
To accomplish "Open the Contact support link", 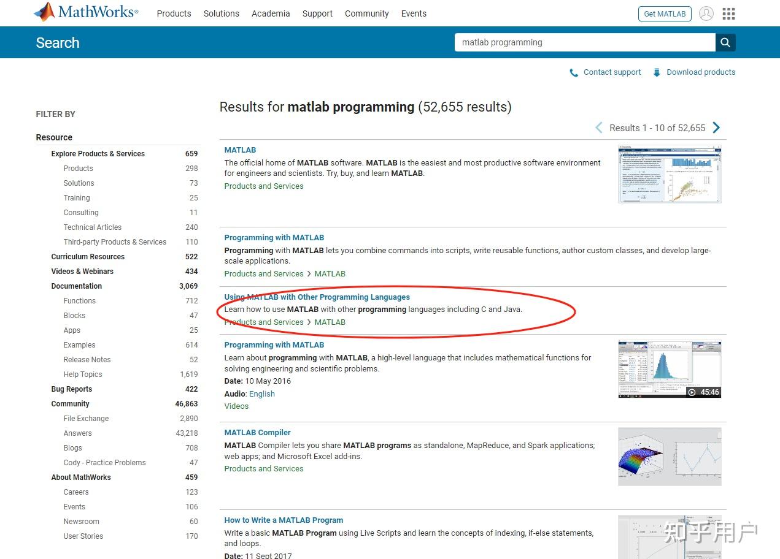I will pyautogui.click(x=612, y=72).
